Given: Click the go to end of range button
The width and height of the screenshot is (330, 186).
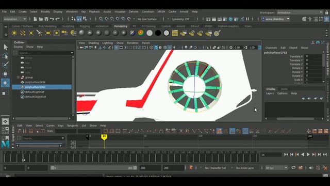Looking at the screenshot, I should coord(325,154).
